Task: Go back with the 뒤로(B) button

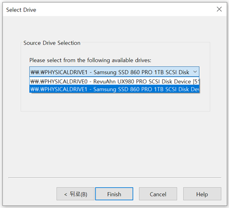Action: click(x=76, y=194)
